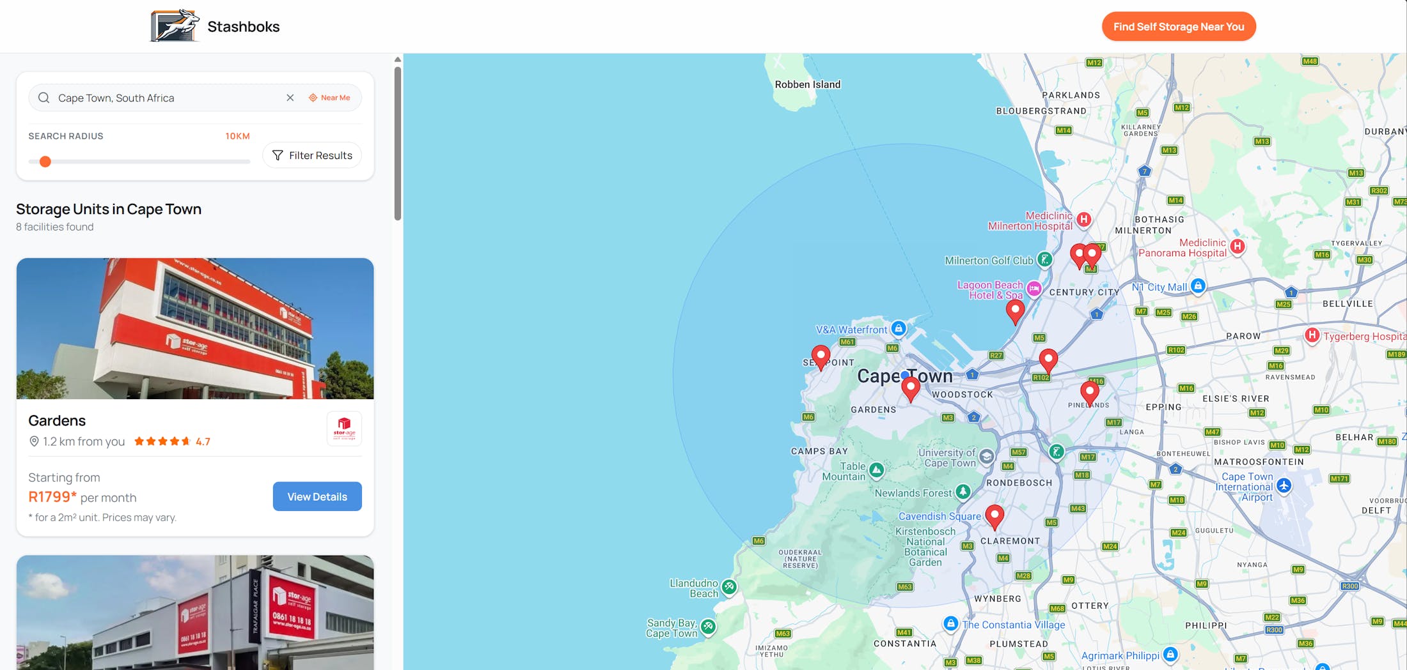
Task: Click the results list scrollbar
Action: tap(398, 144)
